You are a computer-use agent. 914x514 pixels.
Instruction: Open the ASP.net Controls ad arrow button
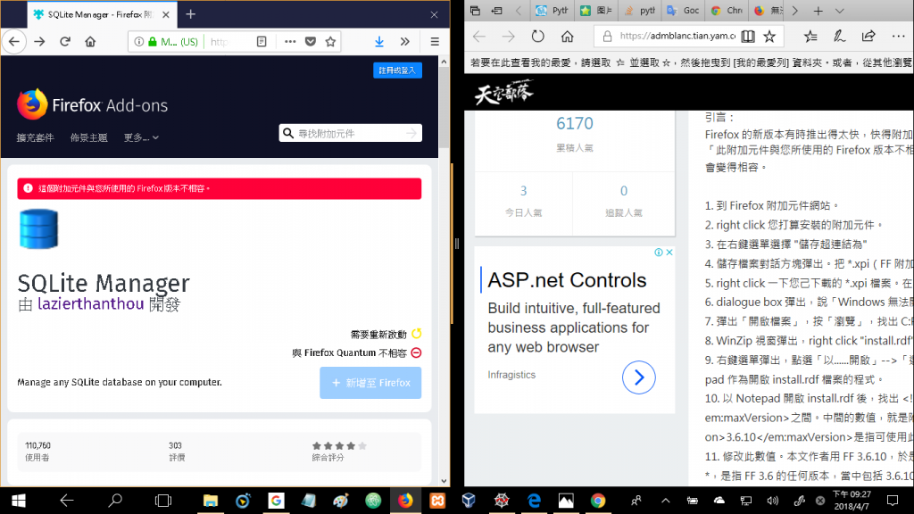coord(639,377)
